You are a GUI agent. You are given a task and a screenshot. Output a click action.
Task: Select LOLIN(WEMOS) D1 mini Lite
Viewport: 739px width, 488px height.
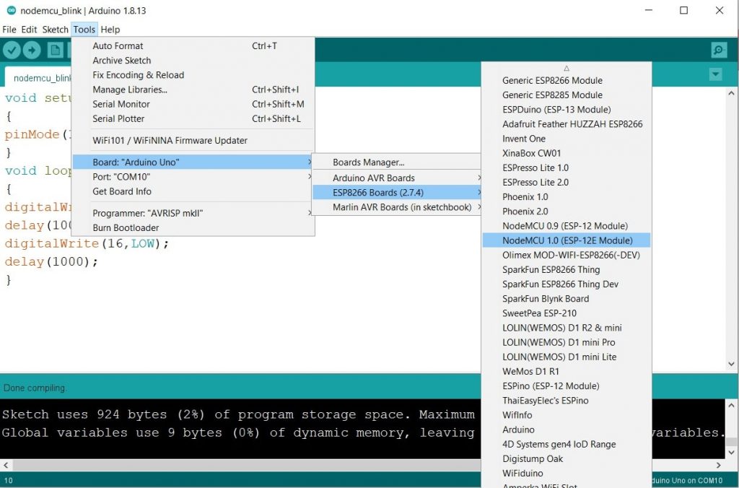click(567, 357)
